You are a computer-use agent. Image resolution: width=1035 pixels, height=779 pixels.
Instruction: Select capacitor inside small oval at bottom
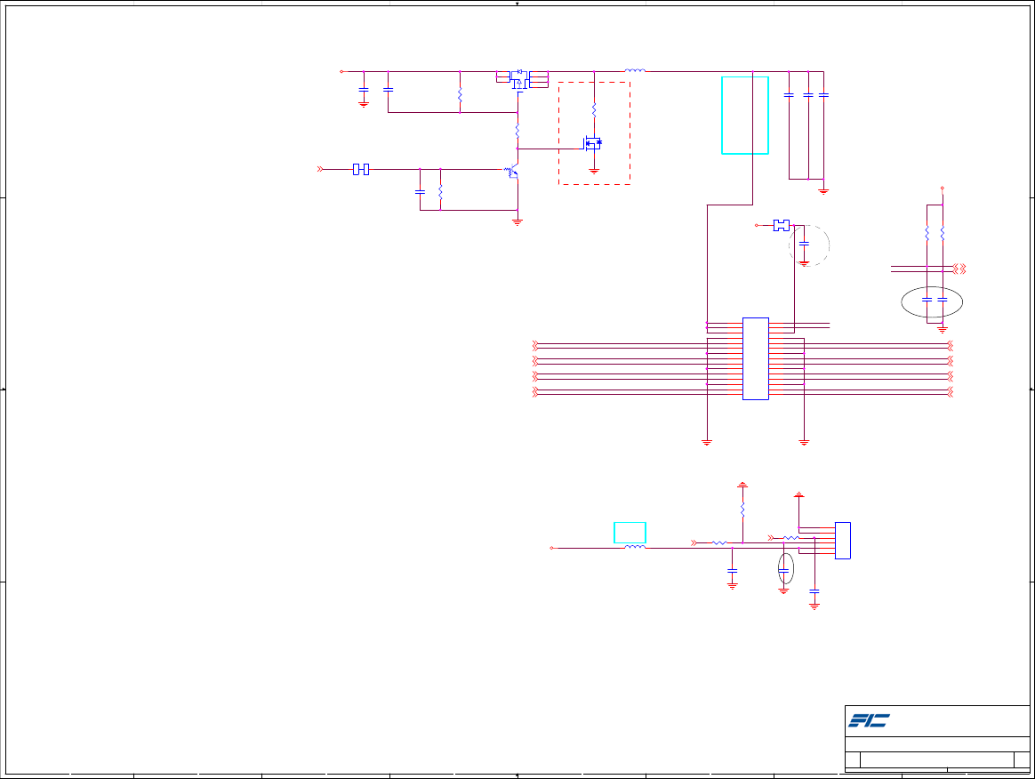783,571
